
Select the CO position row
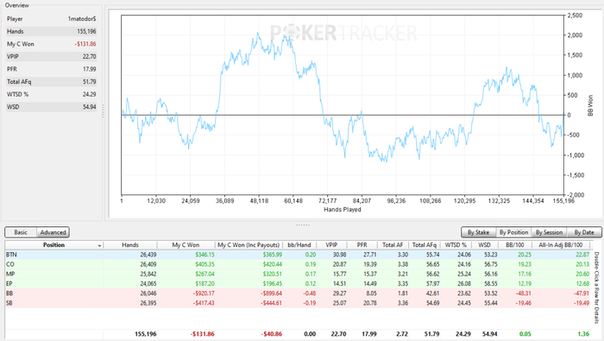click(x=298, y=264)
